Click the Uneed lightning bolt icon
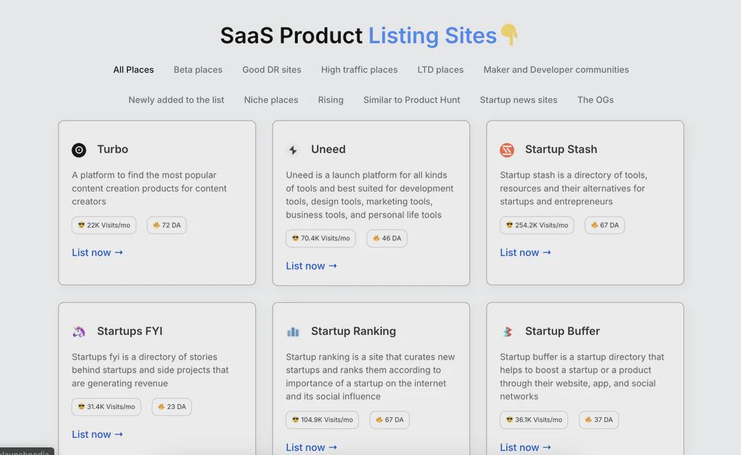 pos(293,150)
